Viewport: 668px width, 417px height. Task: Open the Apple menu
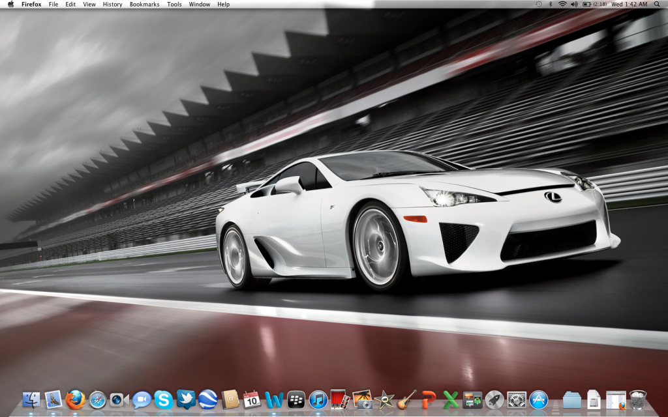click(10, 5)
